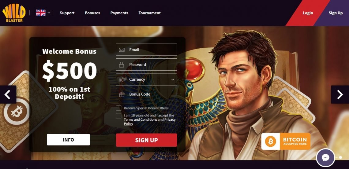Viewport: 349px width, 169px height.
Task: Advance to next slide arrow
Action: pyautogui.click(x=340, y=94)
